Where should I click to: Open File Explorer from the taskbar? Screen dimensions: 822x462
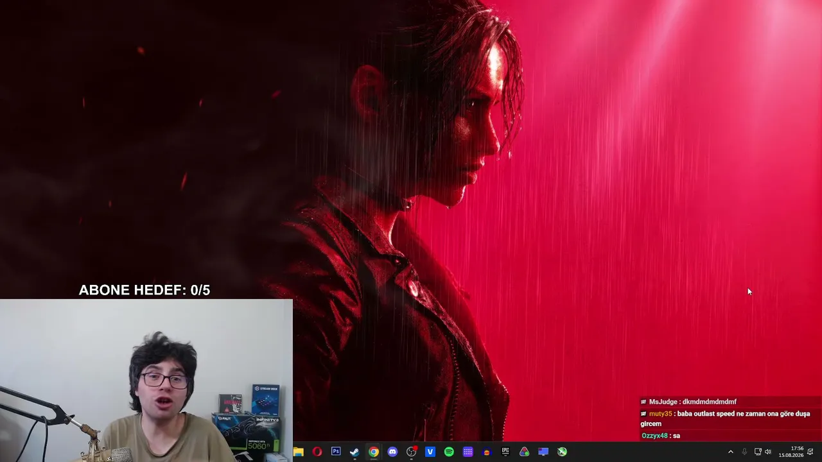pos(298,452)
